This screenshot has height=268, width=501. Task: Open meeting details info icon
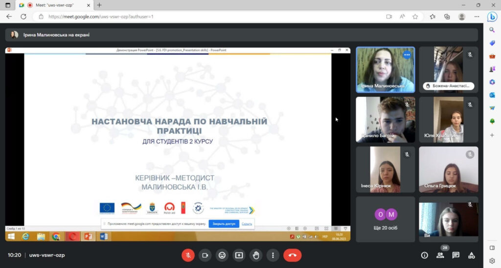425,255
